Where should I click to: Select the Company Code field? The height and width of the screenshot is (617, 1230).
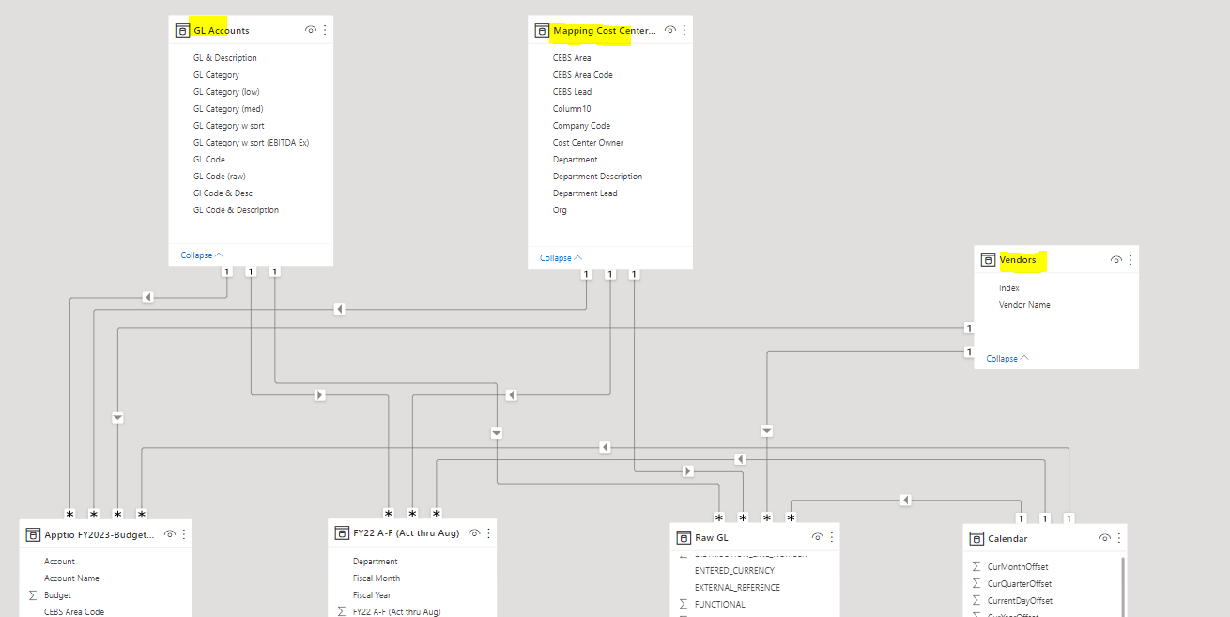[582, 126]
